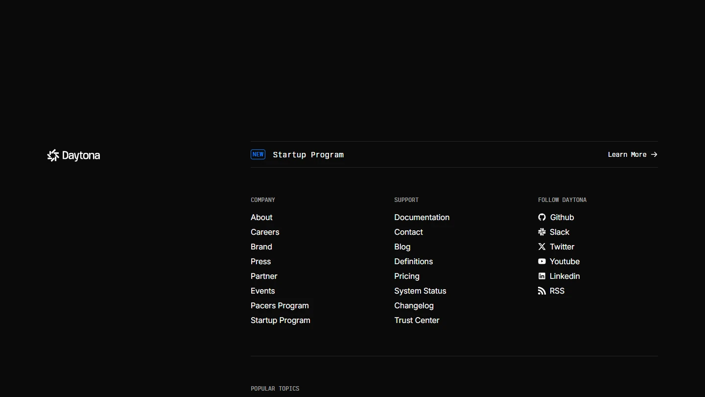Click the RSS feed icon
This screenshot has height=397, width=705.
tap(542, 291)
